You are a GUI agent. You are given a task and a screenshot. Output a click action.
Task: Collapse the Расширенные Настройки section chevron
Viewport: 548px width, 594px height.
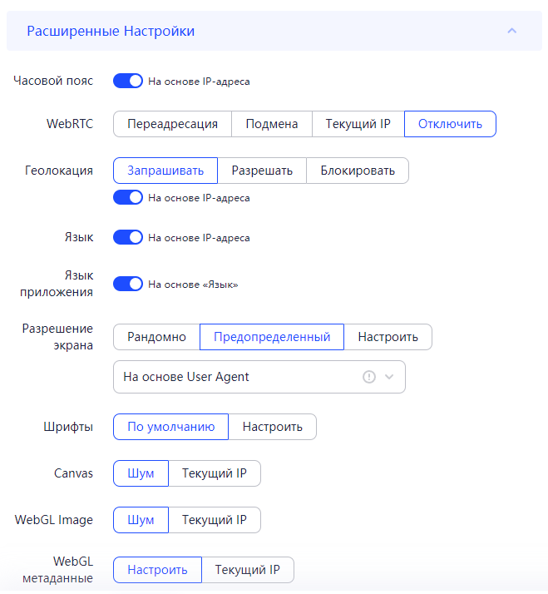click(511, 31)
